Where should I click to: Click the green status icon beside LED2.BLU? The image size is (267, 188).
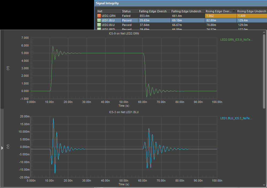coord(99,25)
